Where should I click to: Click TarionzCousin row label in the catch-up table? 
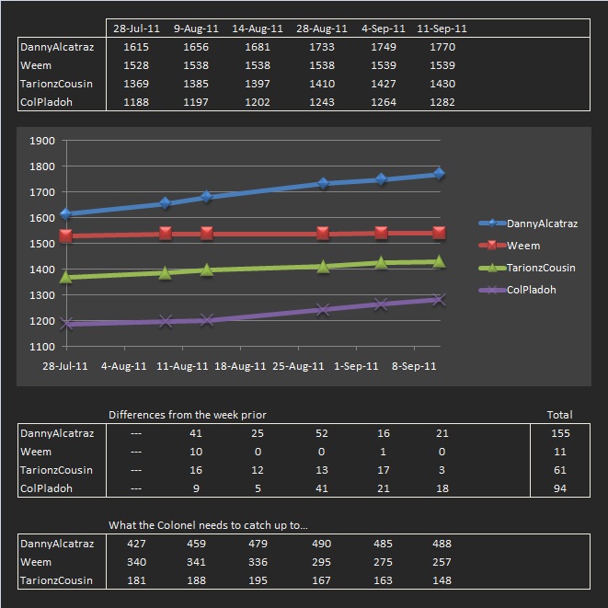click(x=56, y=580)
